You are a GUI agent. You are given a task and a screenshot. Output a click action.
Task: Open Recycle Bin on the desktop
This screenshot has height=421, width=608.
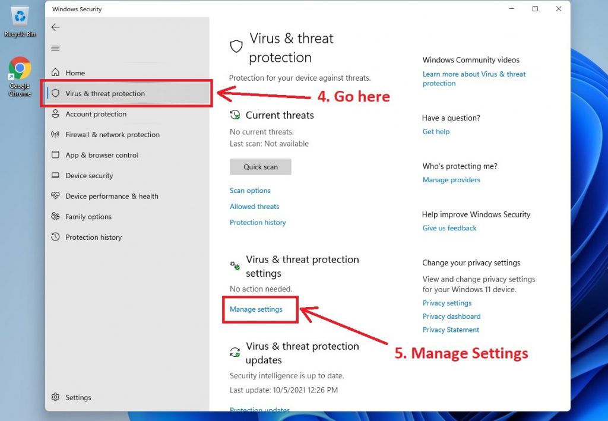coord(20,22)
